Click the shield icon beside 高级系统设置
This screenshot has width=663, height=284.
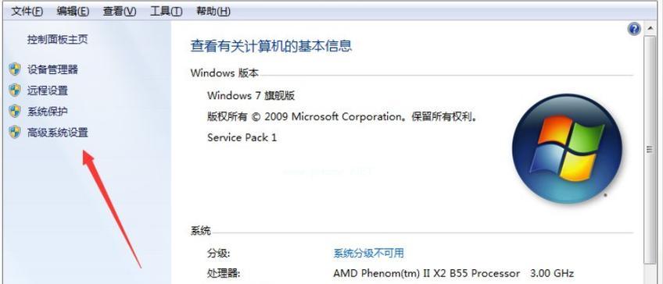coord(15,133)
